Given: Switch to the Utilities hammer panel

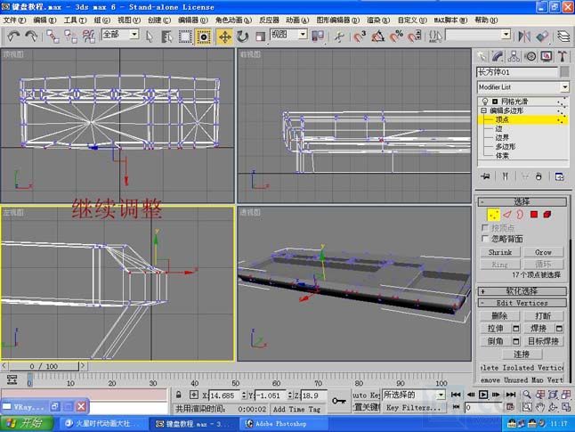Looking at the screenshot, I should pyautogui.click(x=563, y=56).
